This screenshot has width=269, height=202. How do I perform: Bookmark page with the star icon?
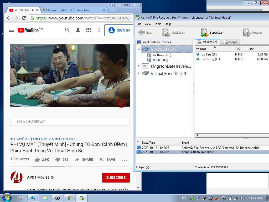click(128, 18)
